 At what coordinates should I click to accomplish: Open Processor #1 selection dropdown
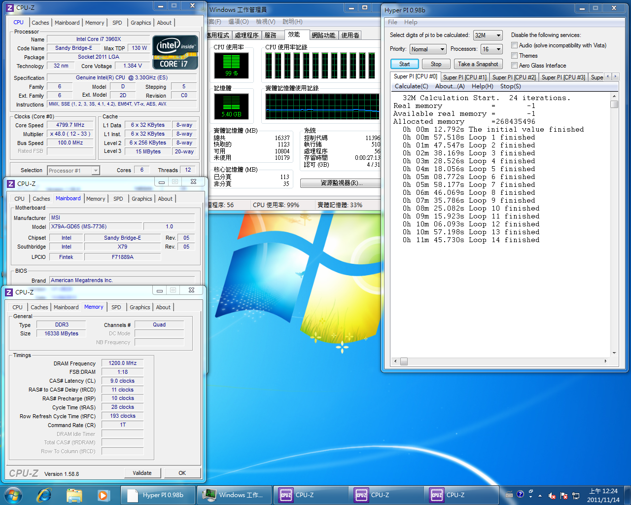pyautogui.click(x=73, y=171)
